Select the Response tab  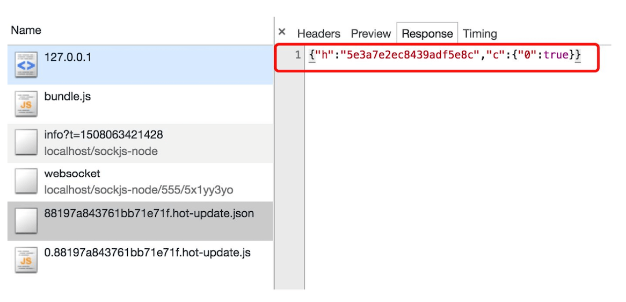coord(427,34)
